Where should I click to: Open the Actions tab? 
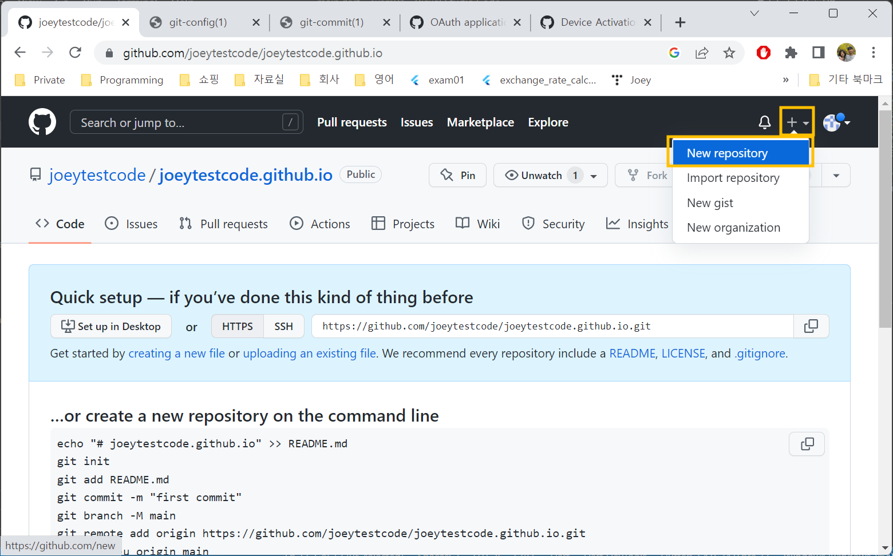[x=320, y=224]
